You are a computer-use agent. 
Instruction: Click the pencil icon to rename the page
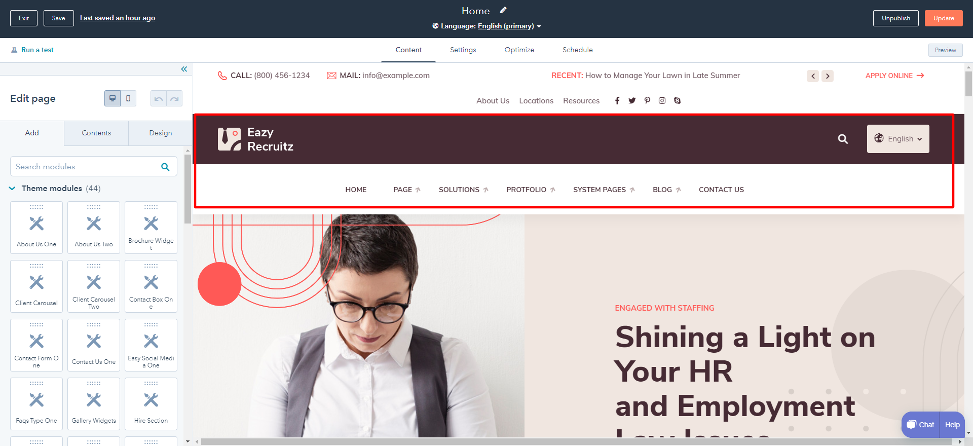503,10
